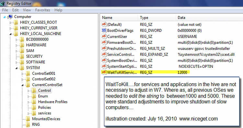
Task: Expand the Hardware Profiles key
Action: 29,102
